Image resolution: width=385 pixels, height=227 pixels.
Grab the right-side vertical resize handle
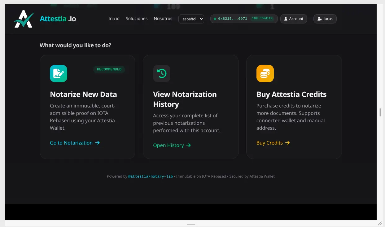(380, 112)
